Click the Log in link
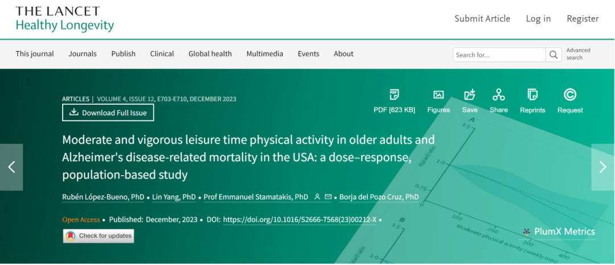 (538, 19)
